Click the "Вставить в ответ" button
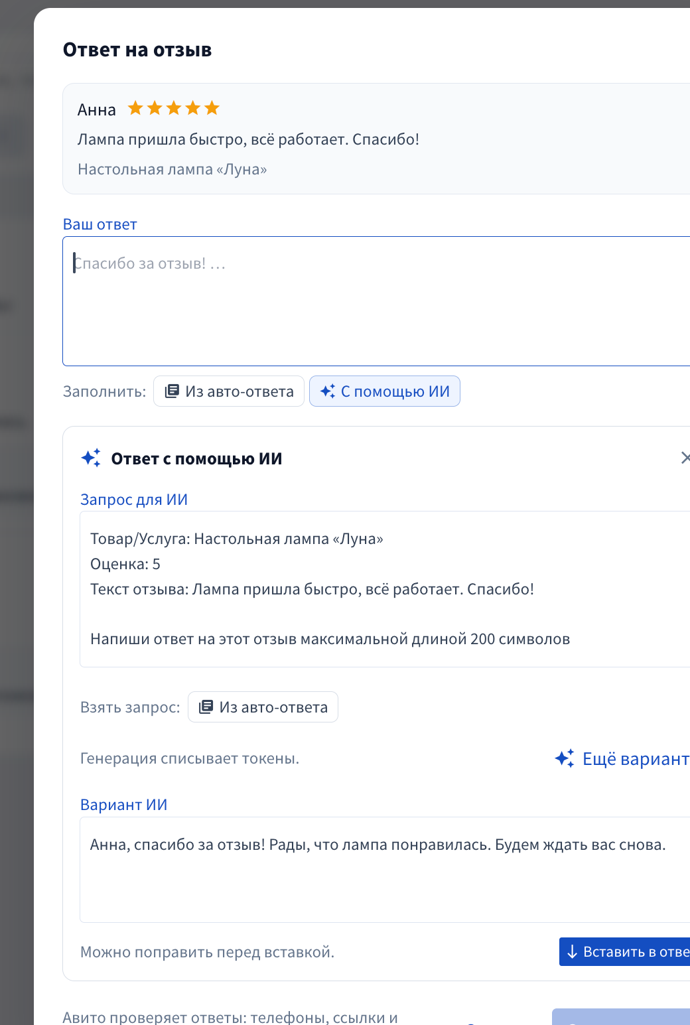Screen dimensions: 690x1025 pos(624,952)
